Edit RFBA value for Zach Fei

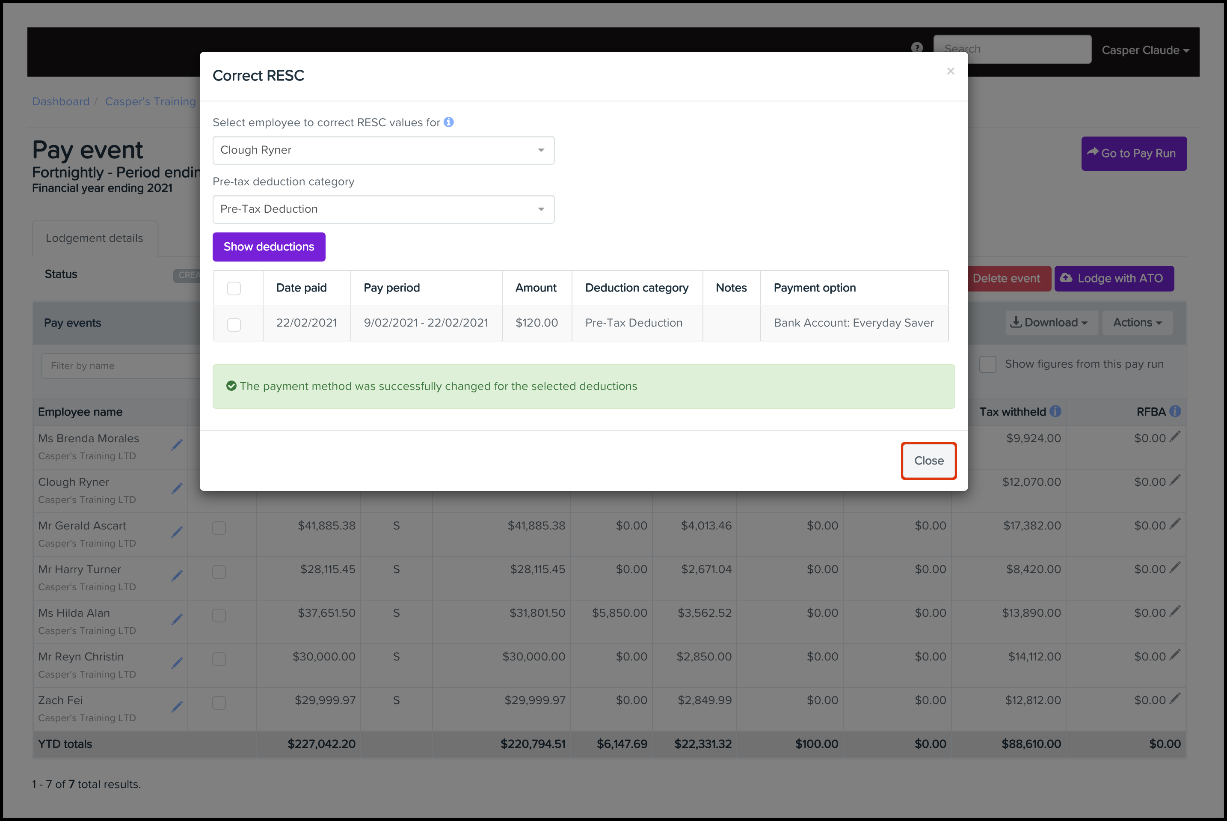(1175, 698)
